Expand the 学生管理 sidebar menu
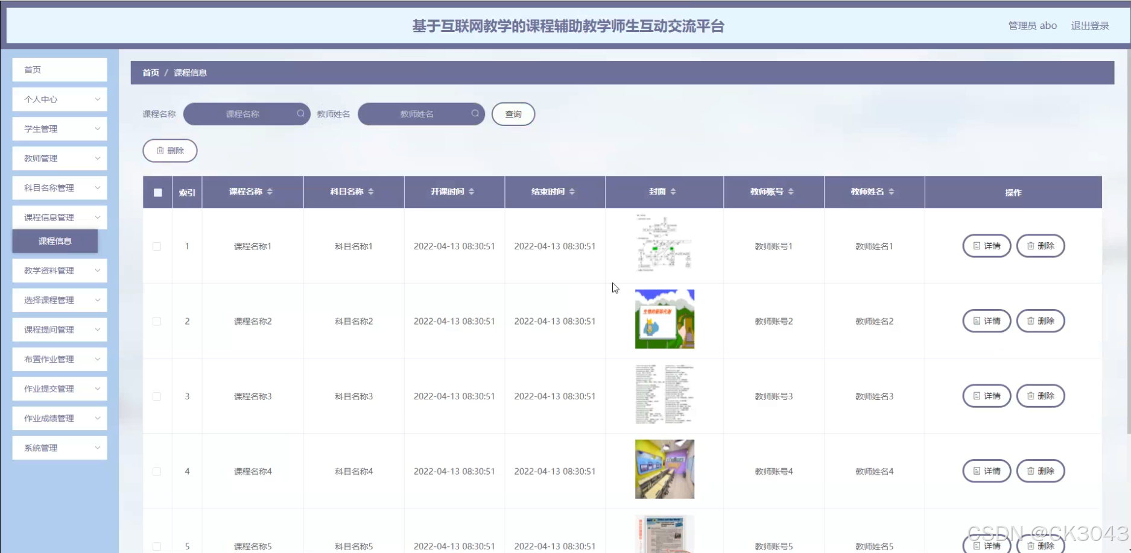 click(x=60, y=129)
